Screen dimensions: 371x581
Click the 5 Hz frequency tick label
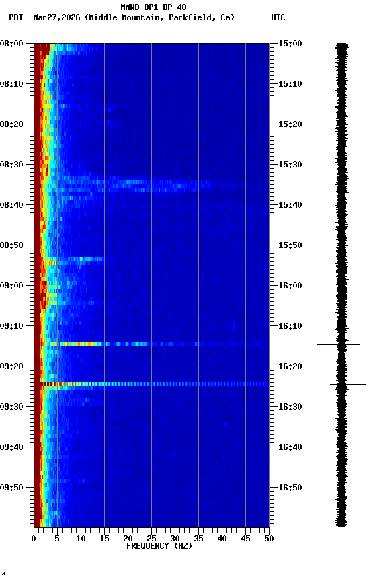click(57, 539)
